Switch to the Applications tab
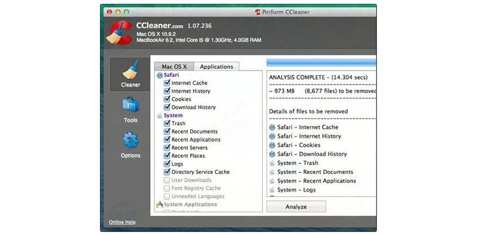Image resolution: width=494 pixels, height=235 pixels. (x=216, y=67)
